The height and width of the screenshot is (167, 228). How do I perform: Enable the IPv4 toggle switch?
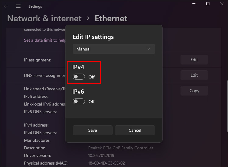(x=79, y=77)
